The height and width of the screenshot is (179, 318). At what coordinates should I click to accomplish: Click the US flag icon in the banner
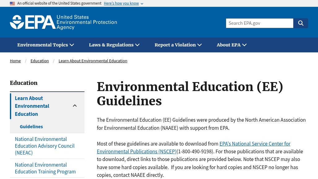click(x=12, y=3)
